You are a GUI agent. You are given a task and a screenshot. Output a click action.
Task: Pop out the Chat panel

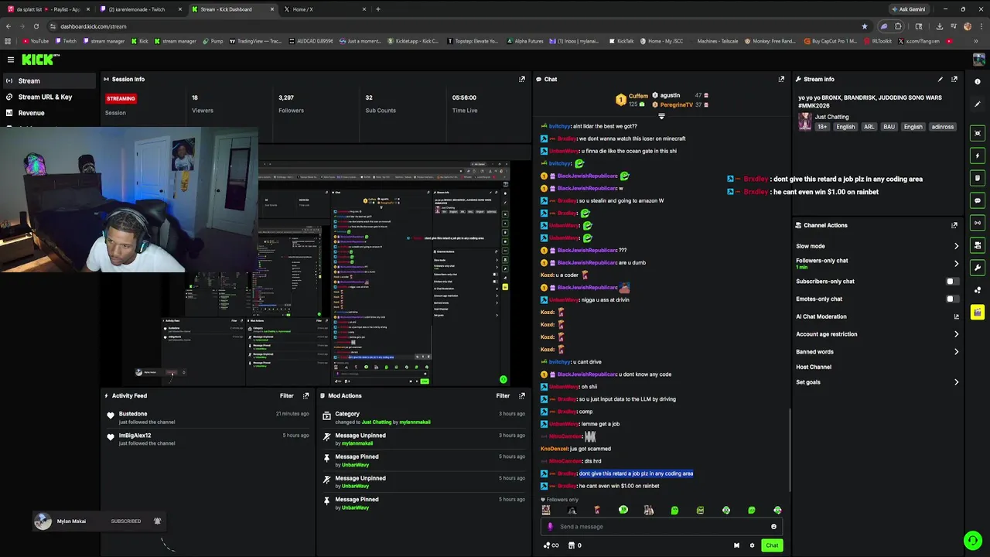pos(781,79)
